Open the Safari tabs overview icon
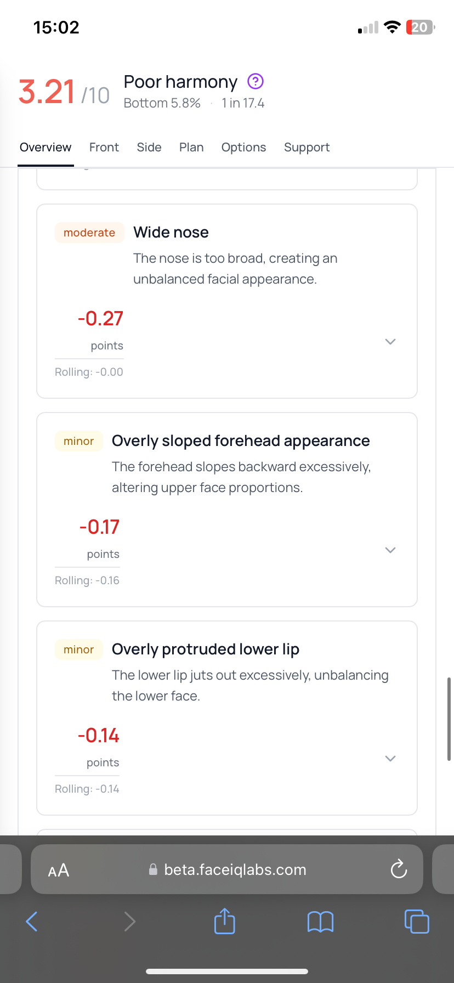This screenshot has width=454, height=983. pyautogui.click(x=417, y=922)
